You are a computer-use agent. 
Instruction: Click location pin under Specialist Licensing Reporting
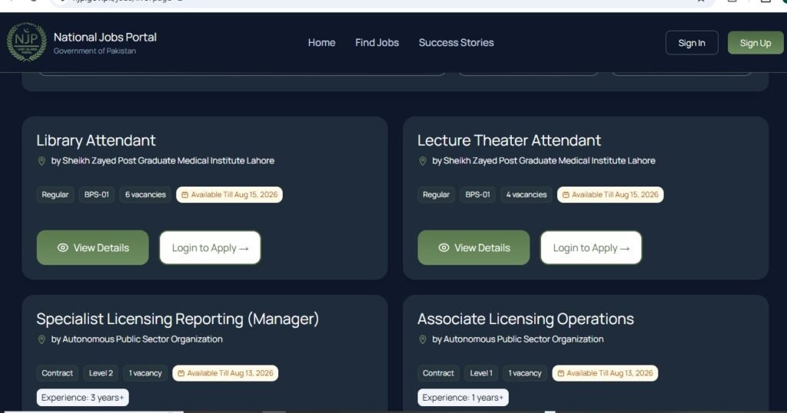point(42,339)
